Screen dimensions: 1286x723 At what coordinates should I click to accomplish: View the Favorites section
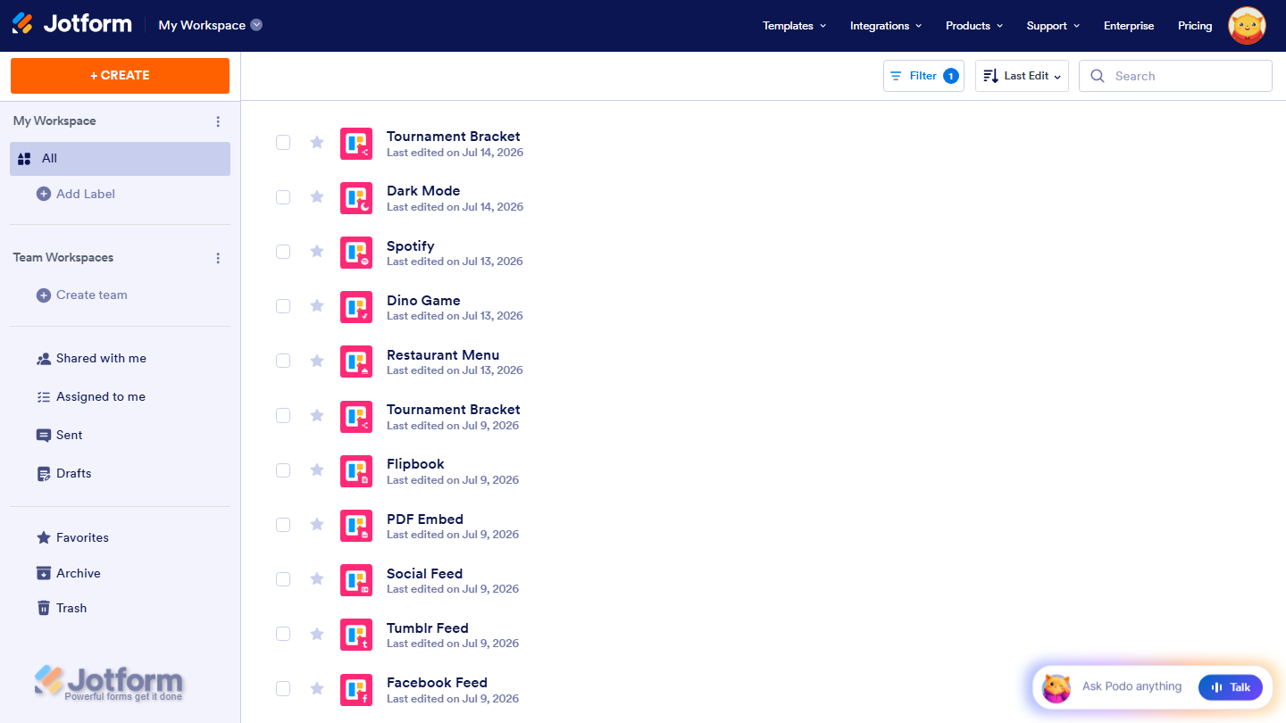click(72, 538)
